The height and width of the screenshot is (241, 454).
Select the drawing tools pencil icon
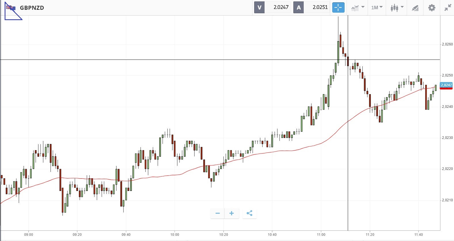point(415,8)
